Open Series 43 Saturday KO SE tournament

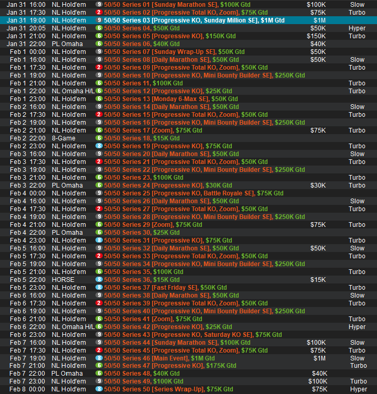coord(192,334)
